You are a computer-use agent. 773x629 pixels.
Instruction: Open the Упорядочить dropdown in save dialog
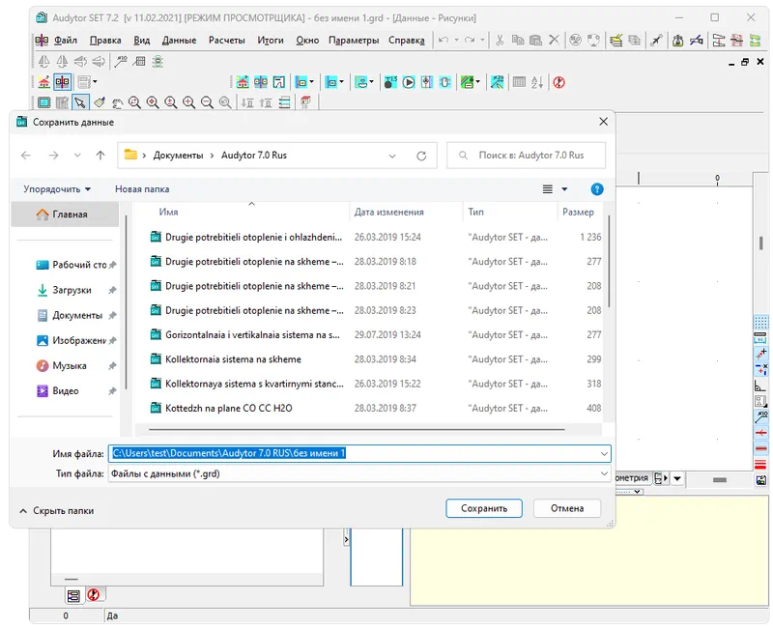(x=57, y=189)
